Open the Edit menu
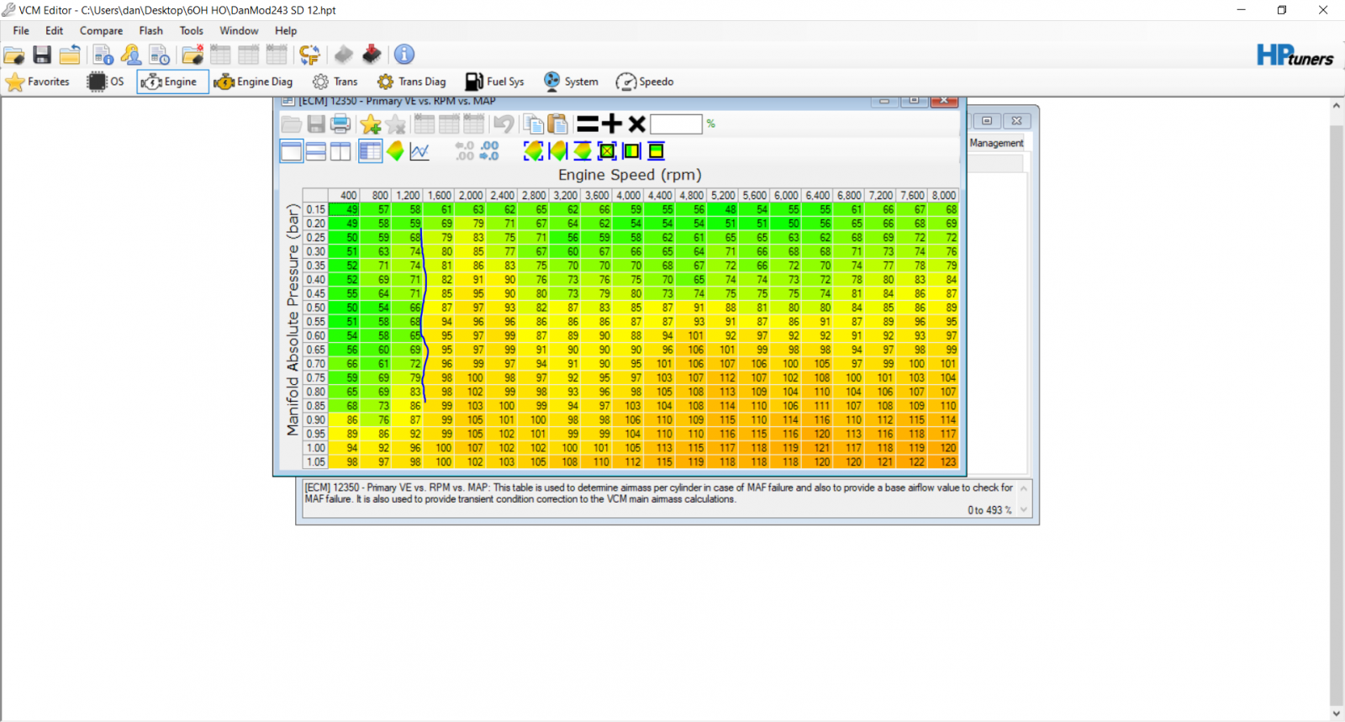Screen dimensions: 1345x722 click(x=55, y=31)
